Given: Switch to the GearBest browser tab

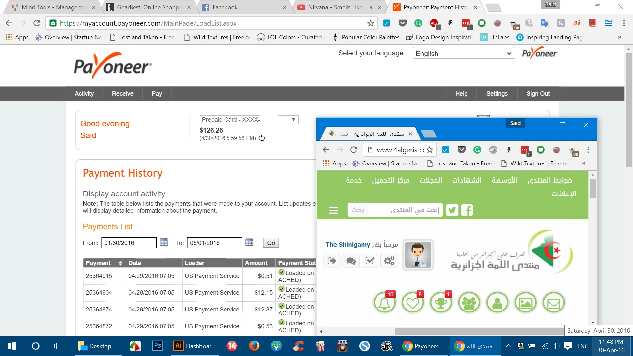Looking at the screenshot, I should click(x=149, y=7).
